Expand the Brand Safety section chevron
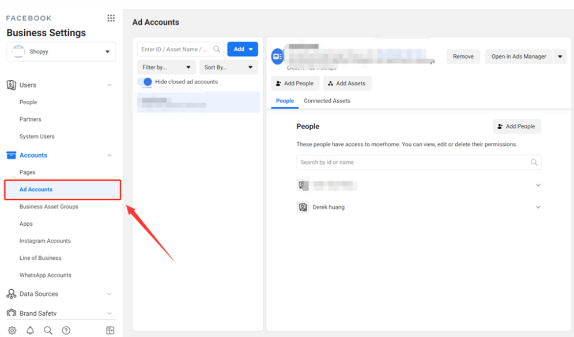This screenshot has width=574, height=337. coord(109,313)
